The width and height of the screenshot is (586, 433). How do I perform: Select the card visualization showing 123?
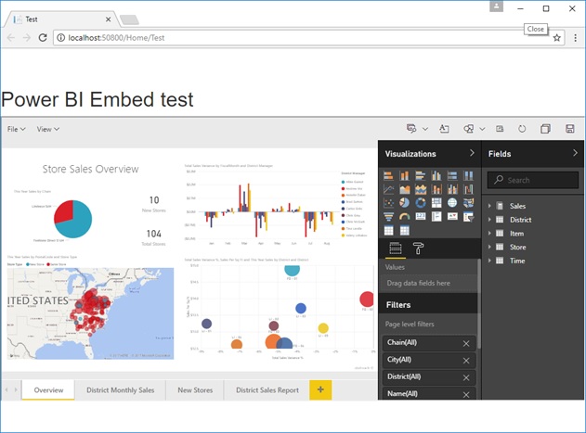(421, 217)
